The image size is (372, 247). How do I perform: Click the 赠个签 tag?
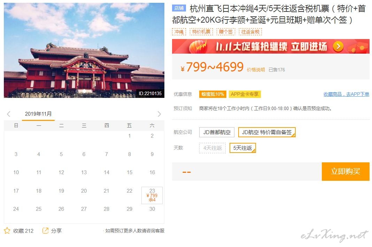[226, 32]
